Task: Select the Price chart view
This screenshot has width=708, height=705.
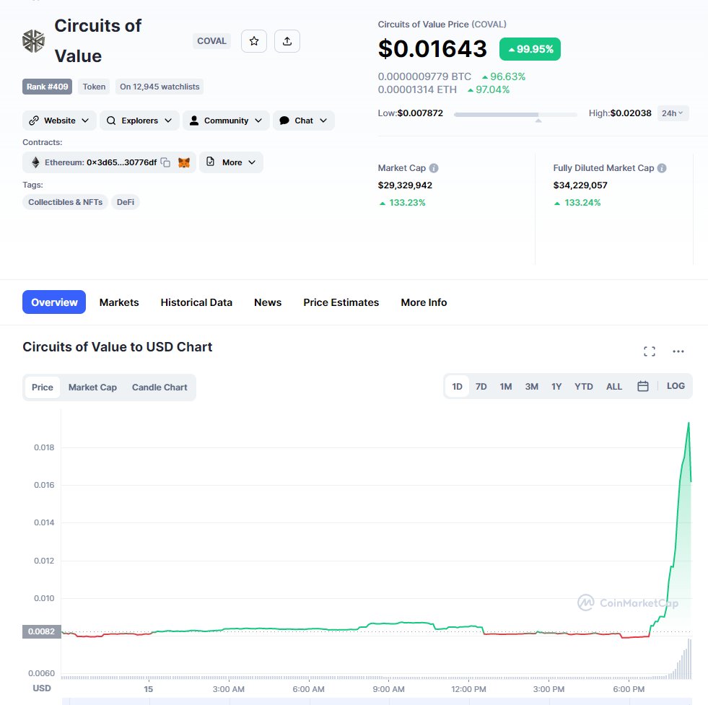Action: point(43,387)
